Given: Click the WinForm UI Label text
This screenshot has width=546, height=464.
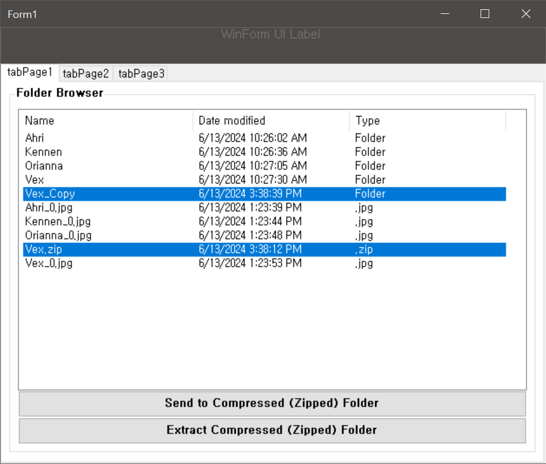Looking at the screenshot, I should point(270,34).
